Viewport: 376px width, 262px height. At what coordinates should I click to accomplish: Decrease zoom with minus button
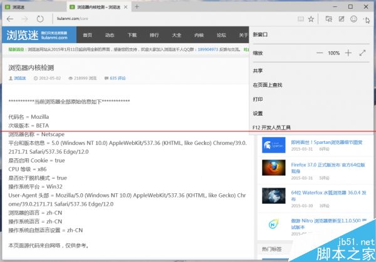pos(320,53)
